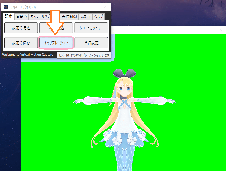Switch to the カメラ tab

coord(34,17)
